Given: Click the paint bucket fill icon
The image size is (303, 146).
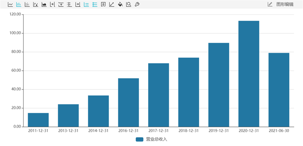Looking at the screenshot, I should pos(120,5).
